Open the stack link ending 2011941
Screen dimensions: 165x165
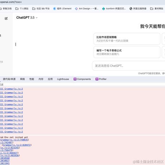pyautogui.click(x=5, y=163)
